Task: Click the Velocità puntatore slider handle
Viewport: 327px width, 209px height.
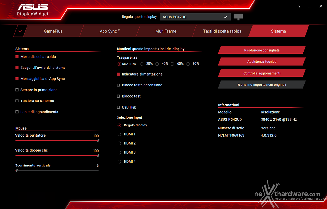Action: pos(98,141)
